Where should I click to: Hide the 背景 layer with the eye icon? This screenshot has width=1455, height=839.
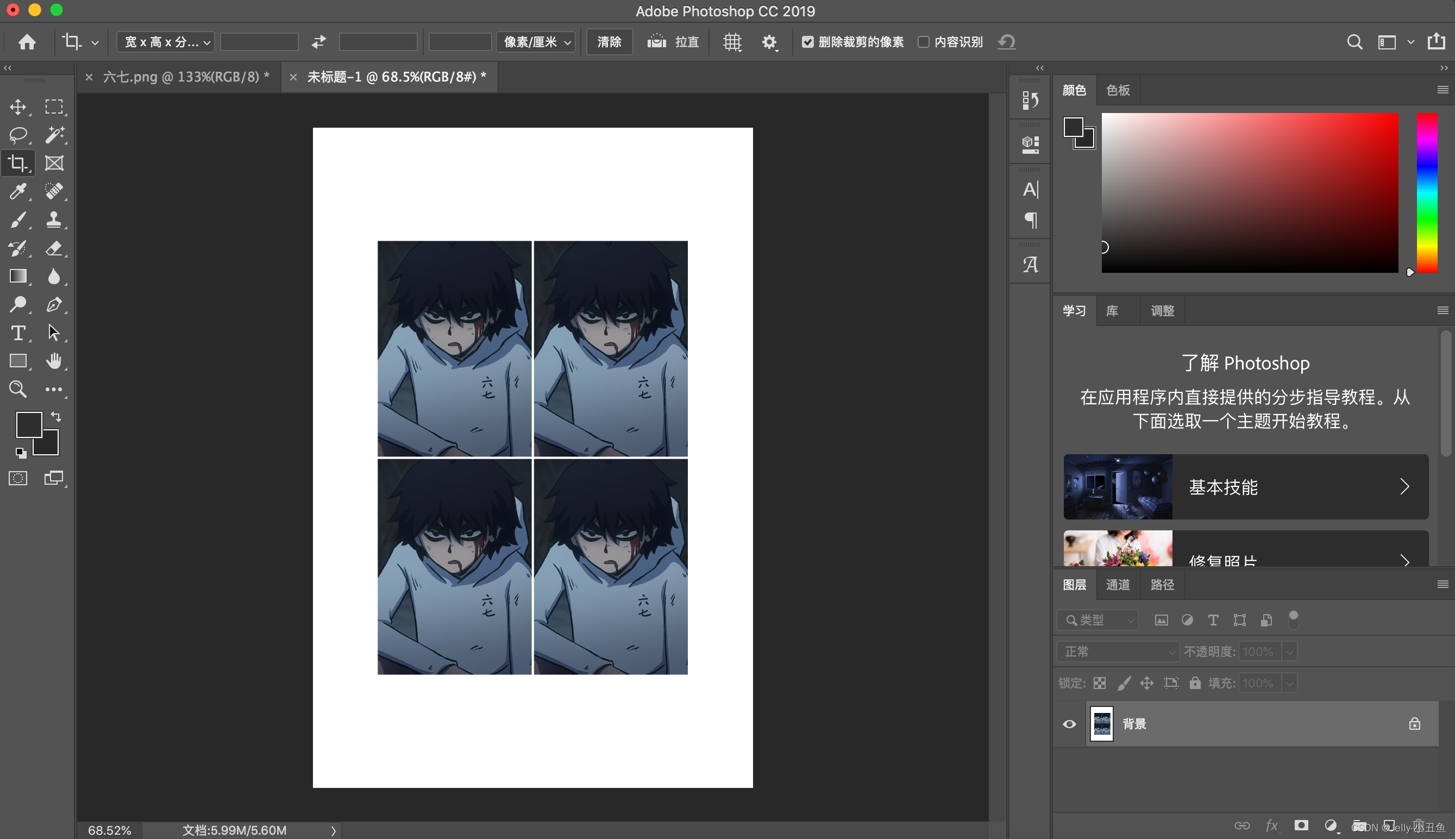[x=1069, y=724]
